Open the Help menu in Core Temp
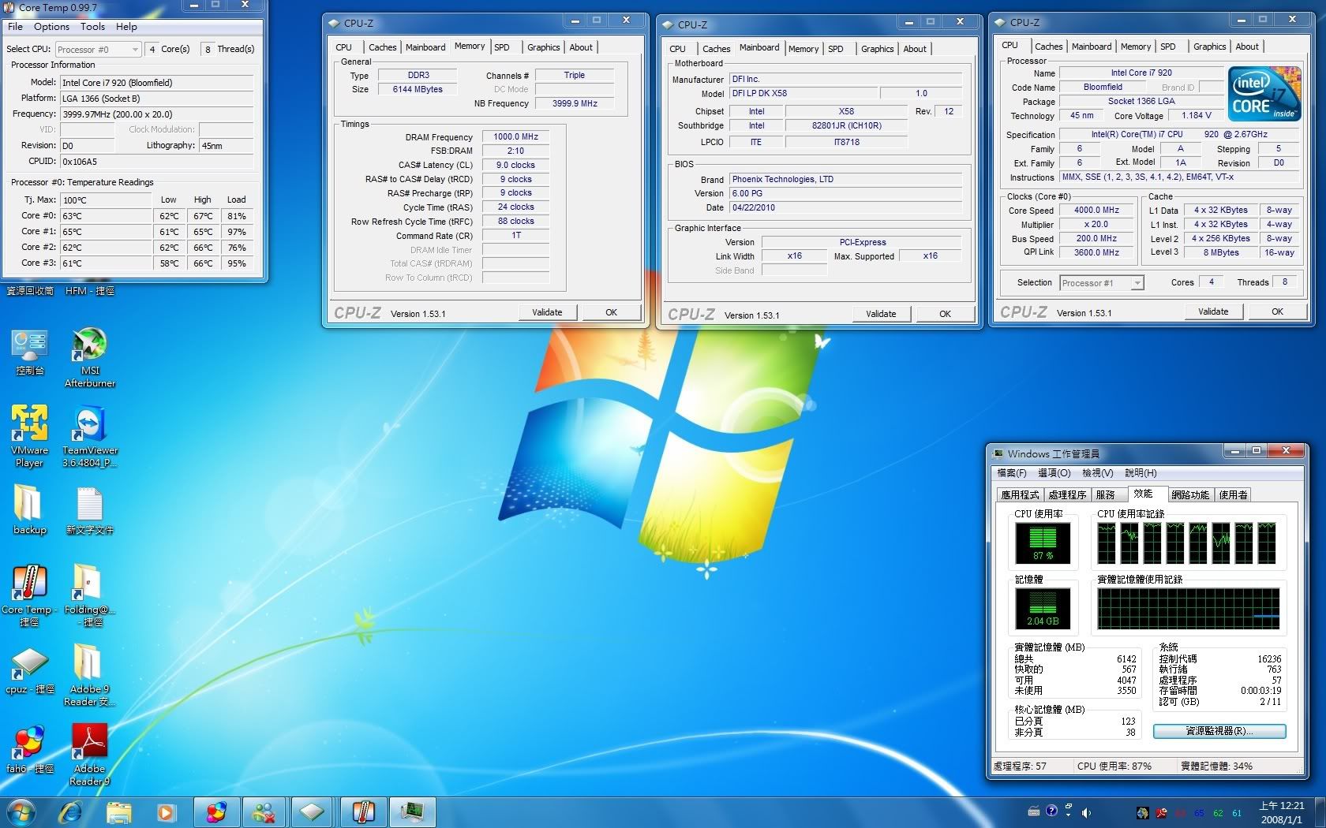1326x828 pixels. (x=126, y=26)
